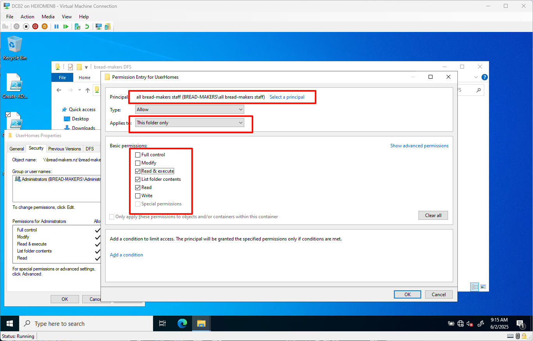Click the pen/Windows Ink tray icon
The height and width of the screenshot is (341, 533).
tap(481, 323)
